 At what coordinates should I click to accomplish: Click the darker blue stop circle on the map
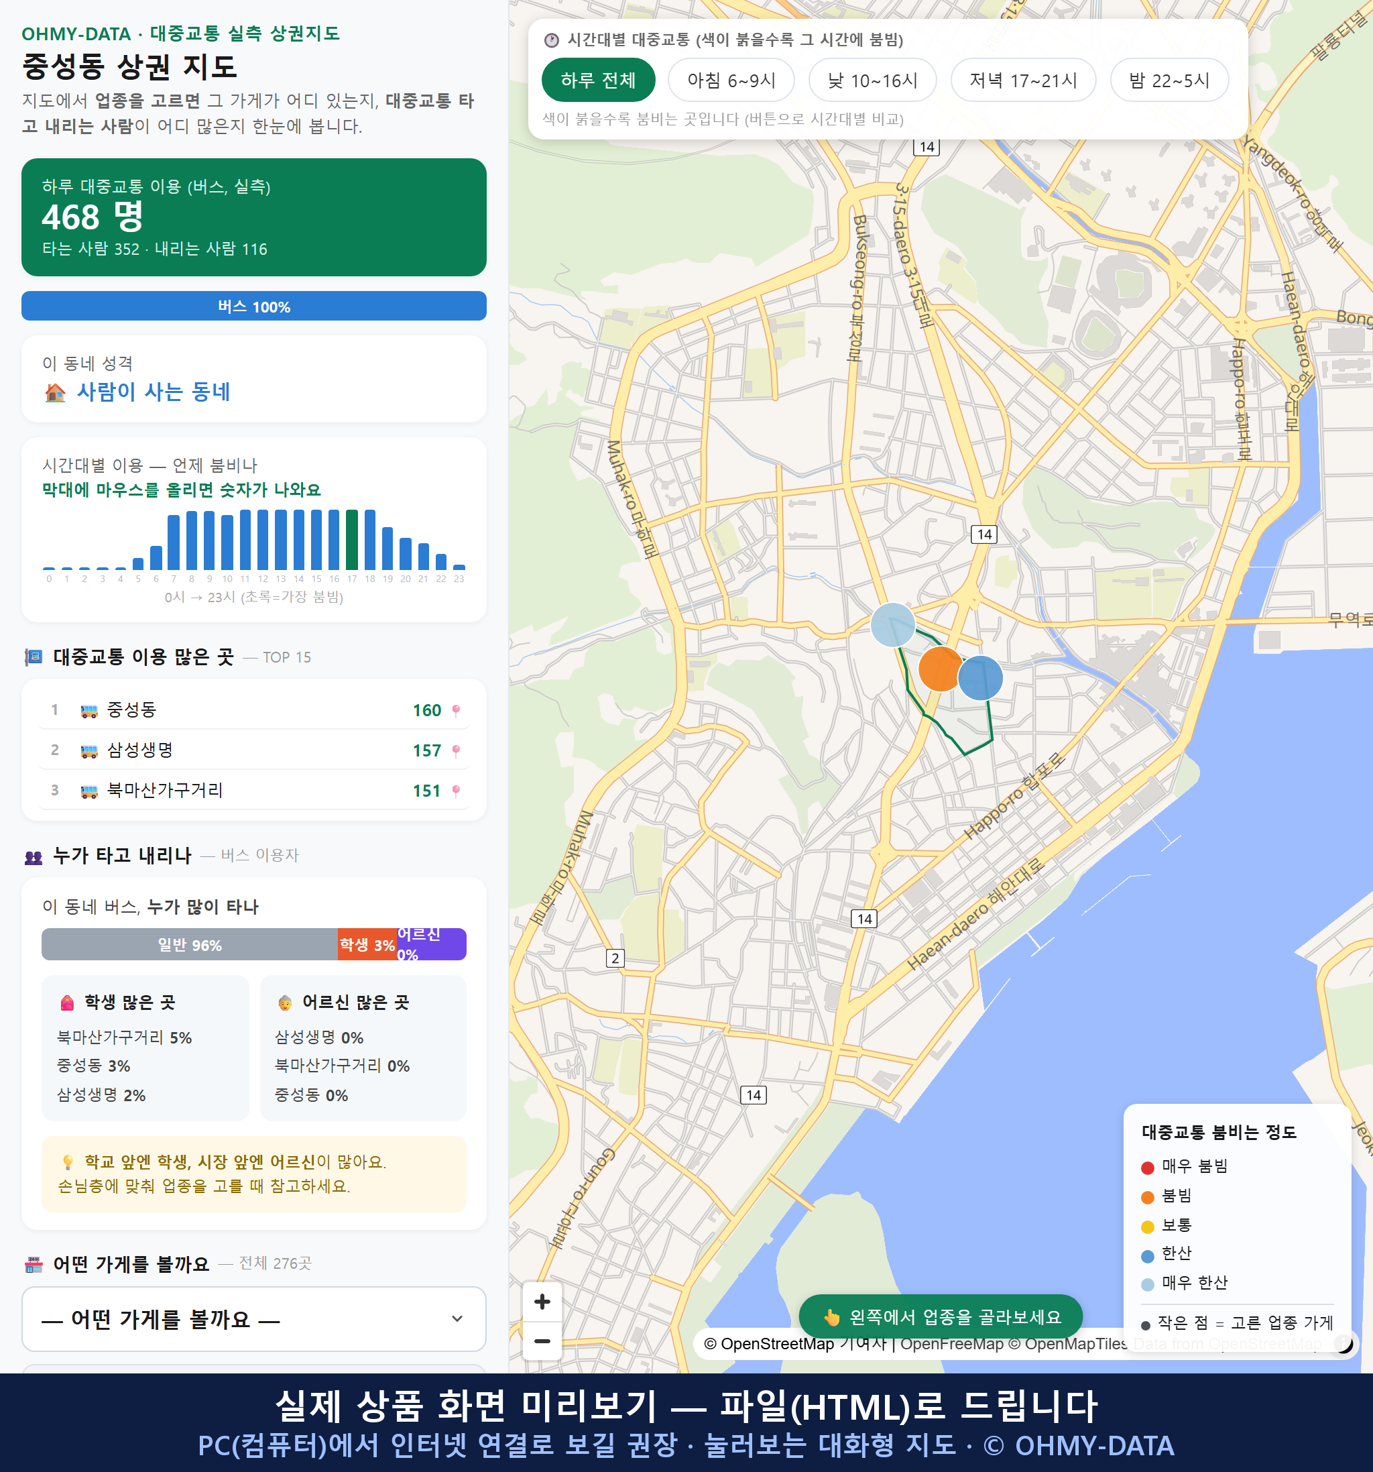(x=980, y=677)
